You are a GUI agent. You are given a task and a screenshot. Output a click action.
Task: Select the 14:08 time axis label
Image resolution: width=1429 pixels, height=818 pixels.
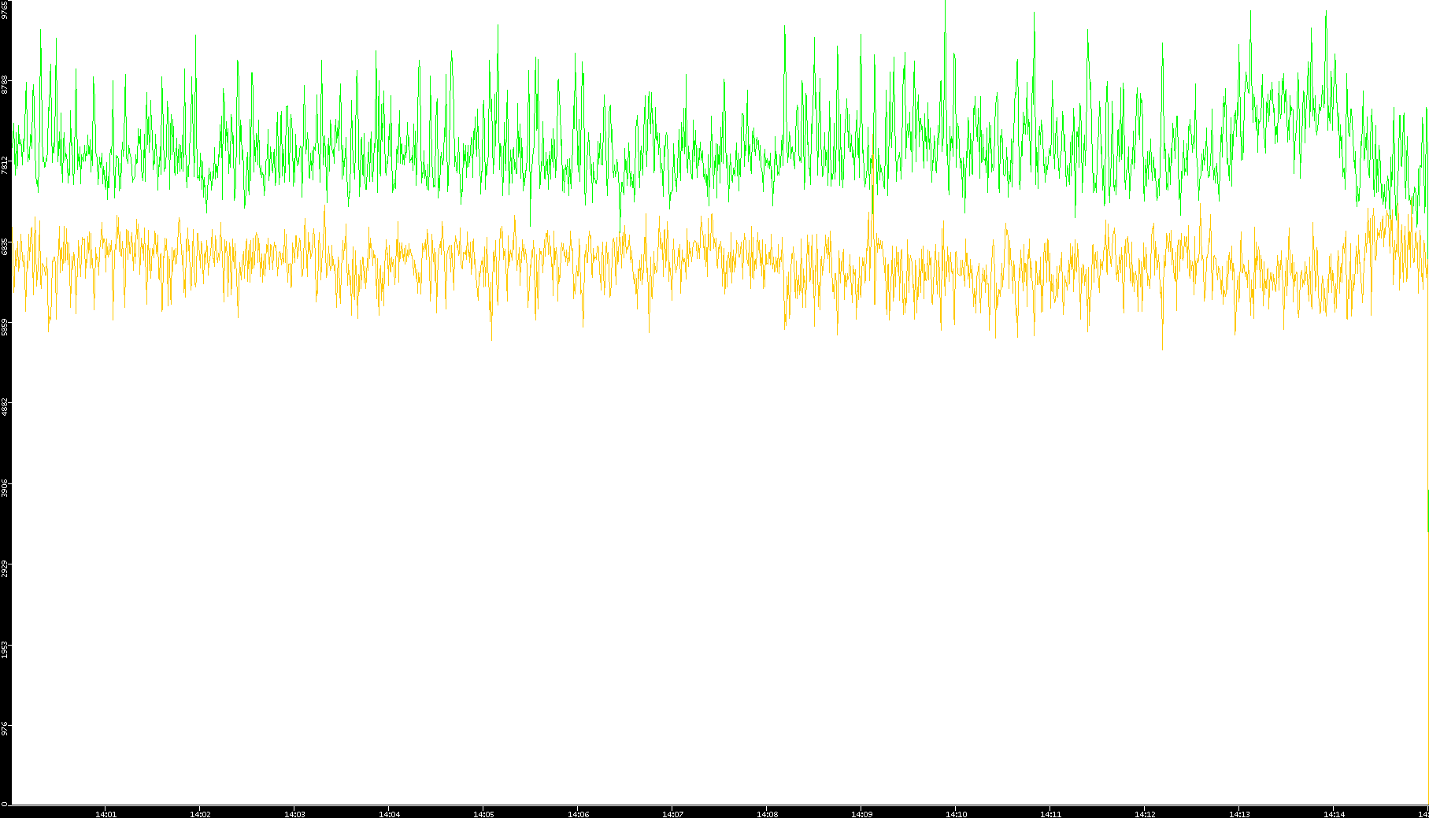point(767,814)
